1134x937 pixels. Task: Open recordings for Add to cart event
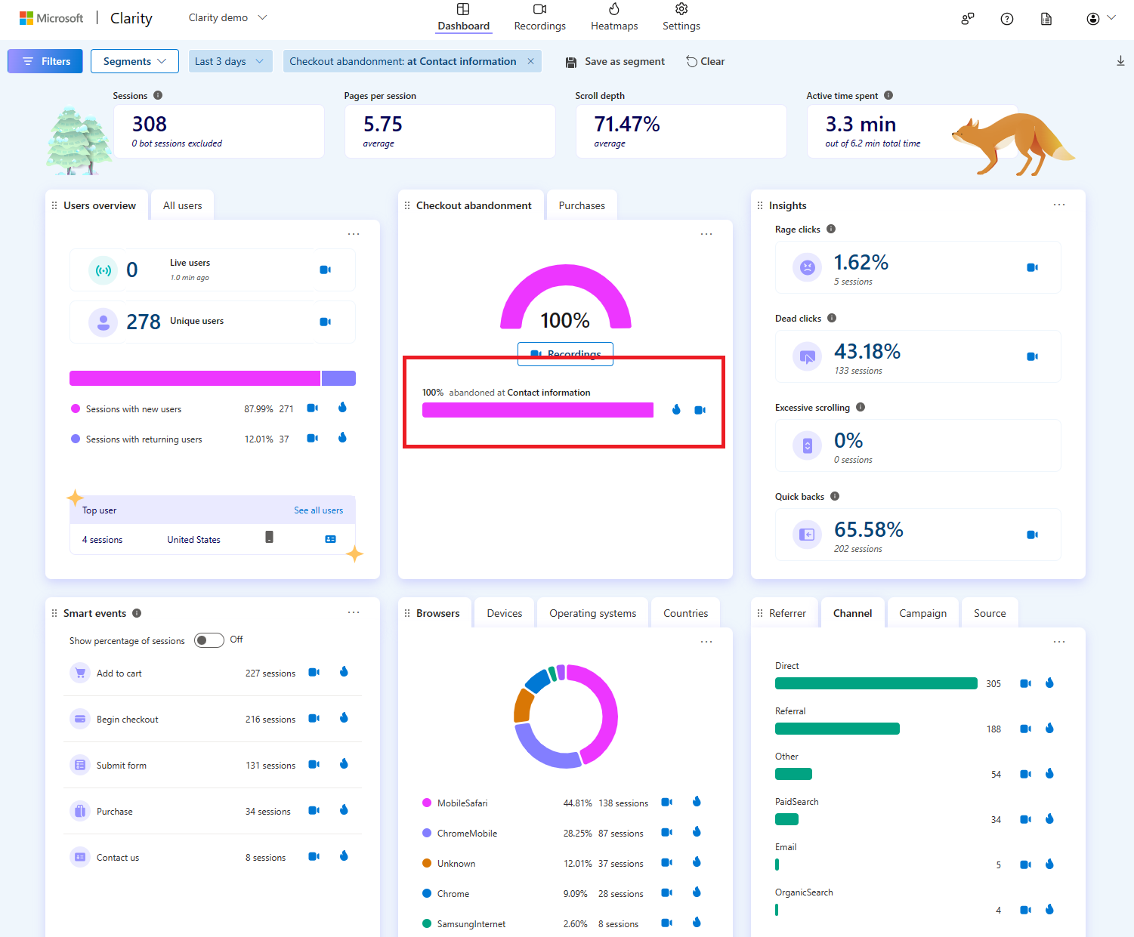[314, 672]
